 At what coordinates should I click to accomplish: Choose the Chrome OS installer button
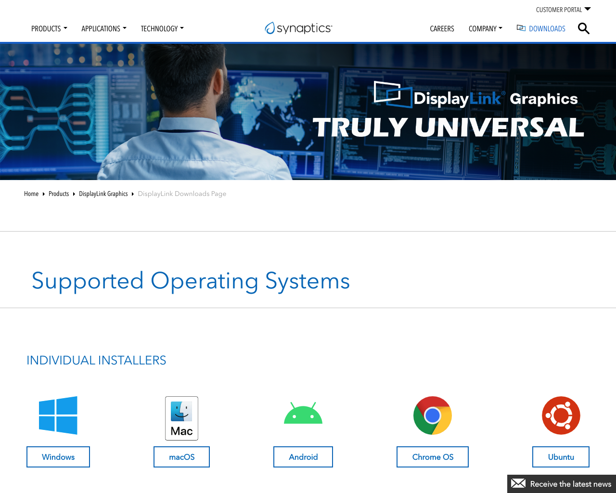433,457
